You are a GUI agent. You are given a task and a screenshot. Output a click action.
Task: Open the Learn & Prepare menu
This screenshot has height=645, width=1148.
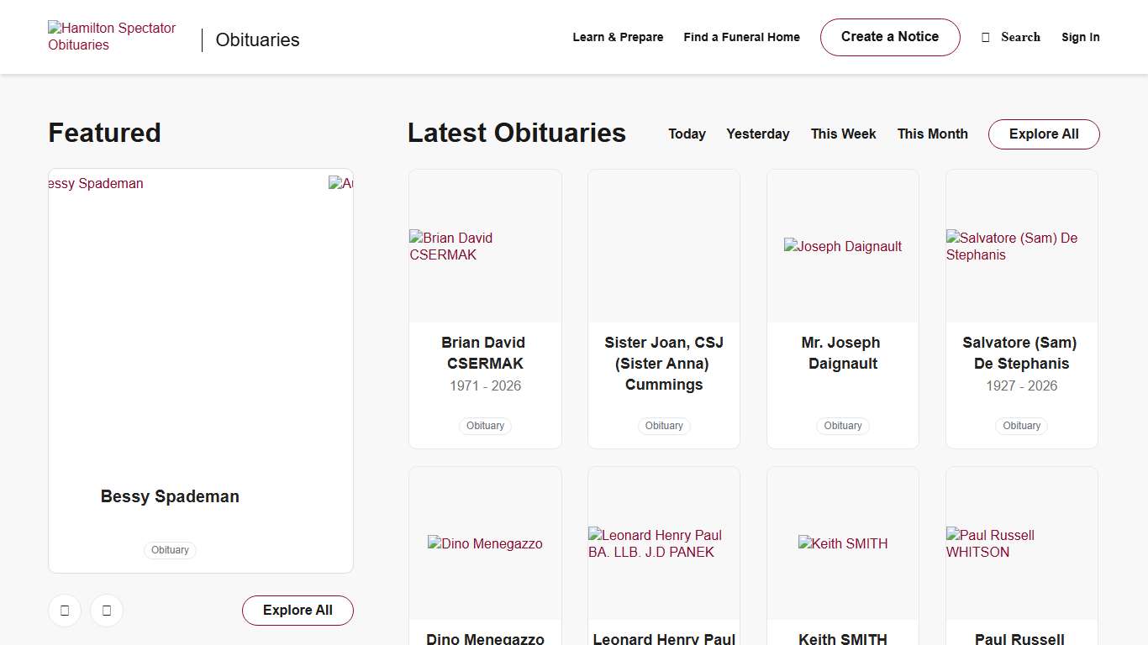618,37
